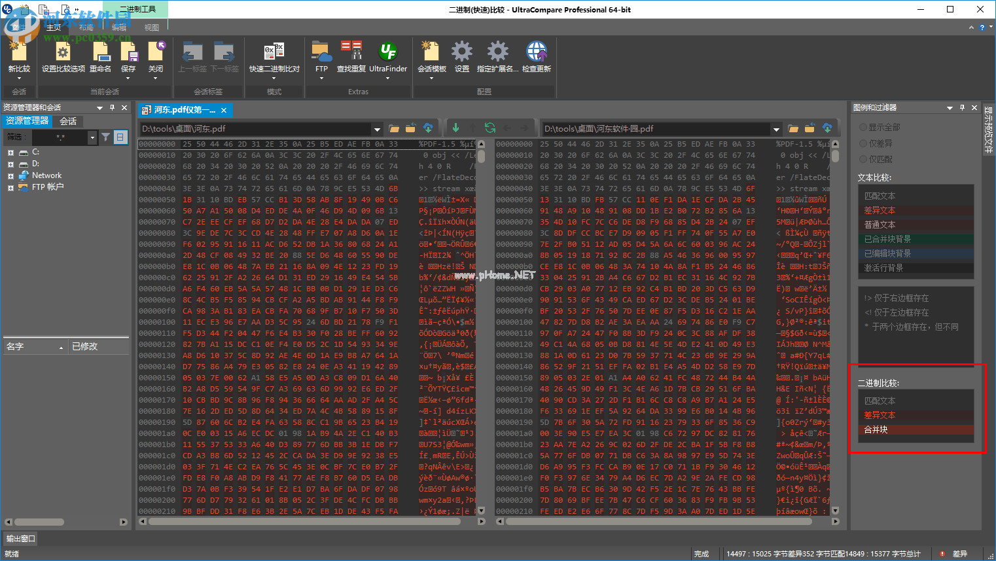Image resolution: width=996 pixels, height=561 pixels.
Task: Sort by the 已修改 column header
Action: (x=98, y=346)
